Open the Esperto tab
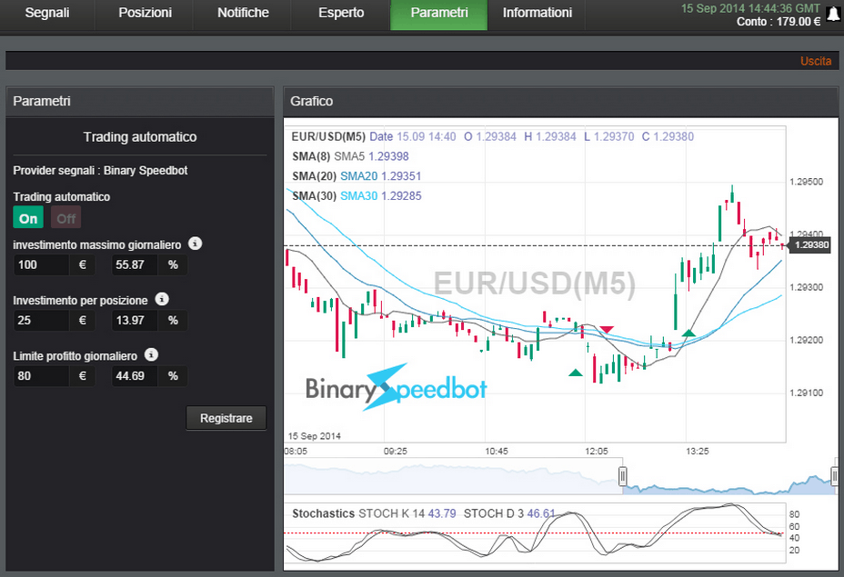This screenshot has height=577, width=844. pyautogui.click(x=341, y=13)
